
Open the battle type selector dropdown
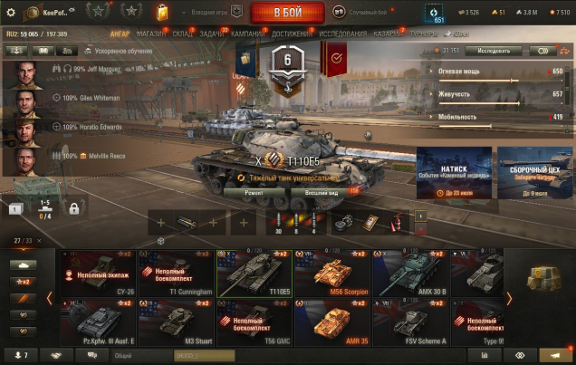pos(362,12)
